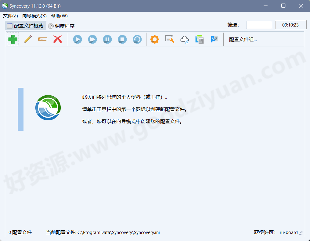Click the ru-board license link
Screen dimensions: 310x241
(x=288, y=232)
